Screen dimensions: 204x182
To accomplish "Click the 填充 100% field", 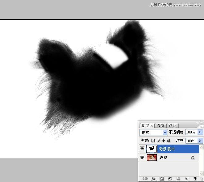I will [192, 140].
